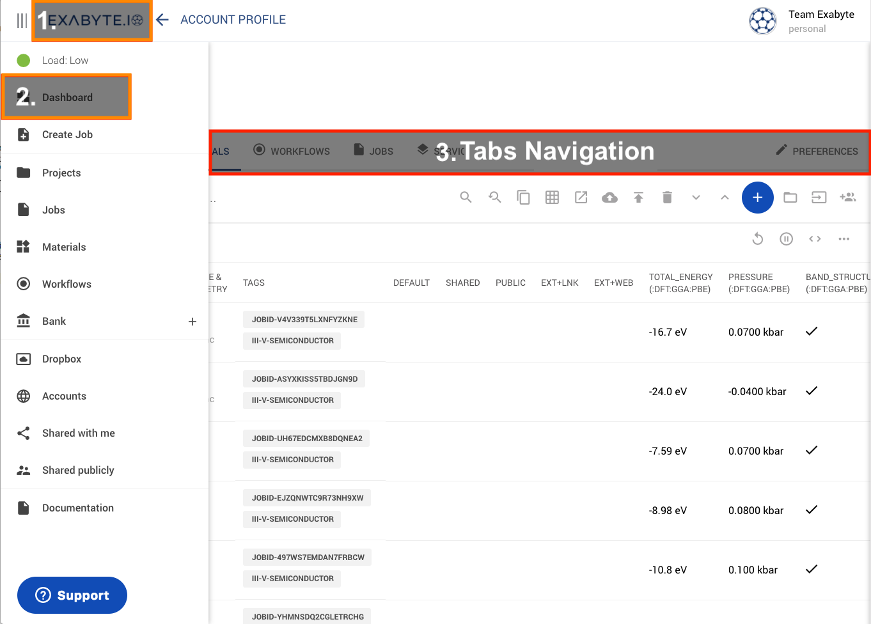Screen dimensions: 871x624
Task: Toggle the hamburger sidebar menu icon
Action: tap(22, 20)
